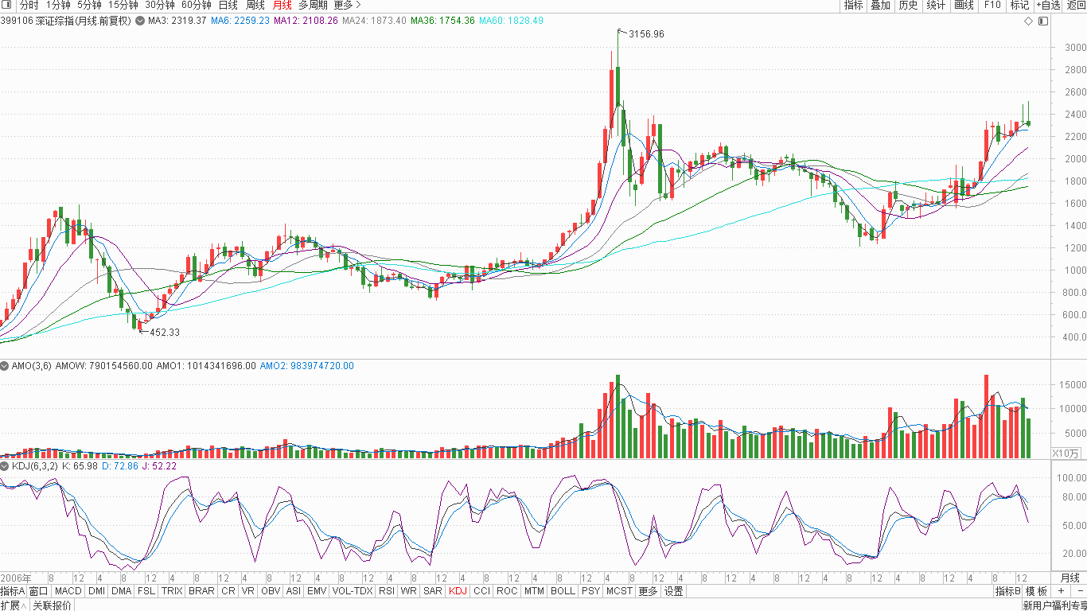Open the 新用户福利专享 promotion link
The image size is (1087, 611).
point(1054,605)
